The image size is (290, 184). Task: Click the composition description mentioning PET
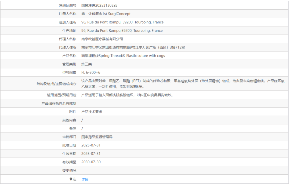pos(183,84)
